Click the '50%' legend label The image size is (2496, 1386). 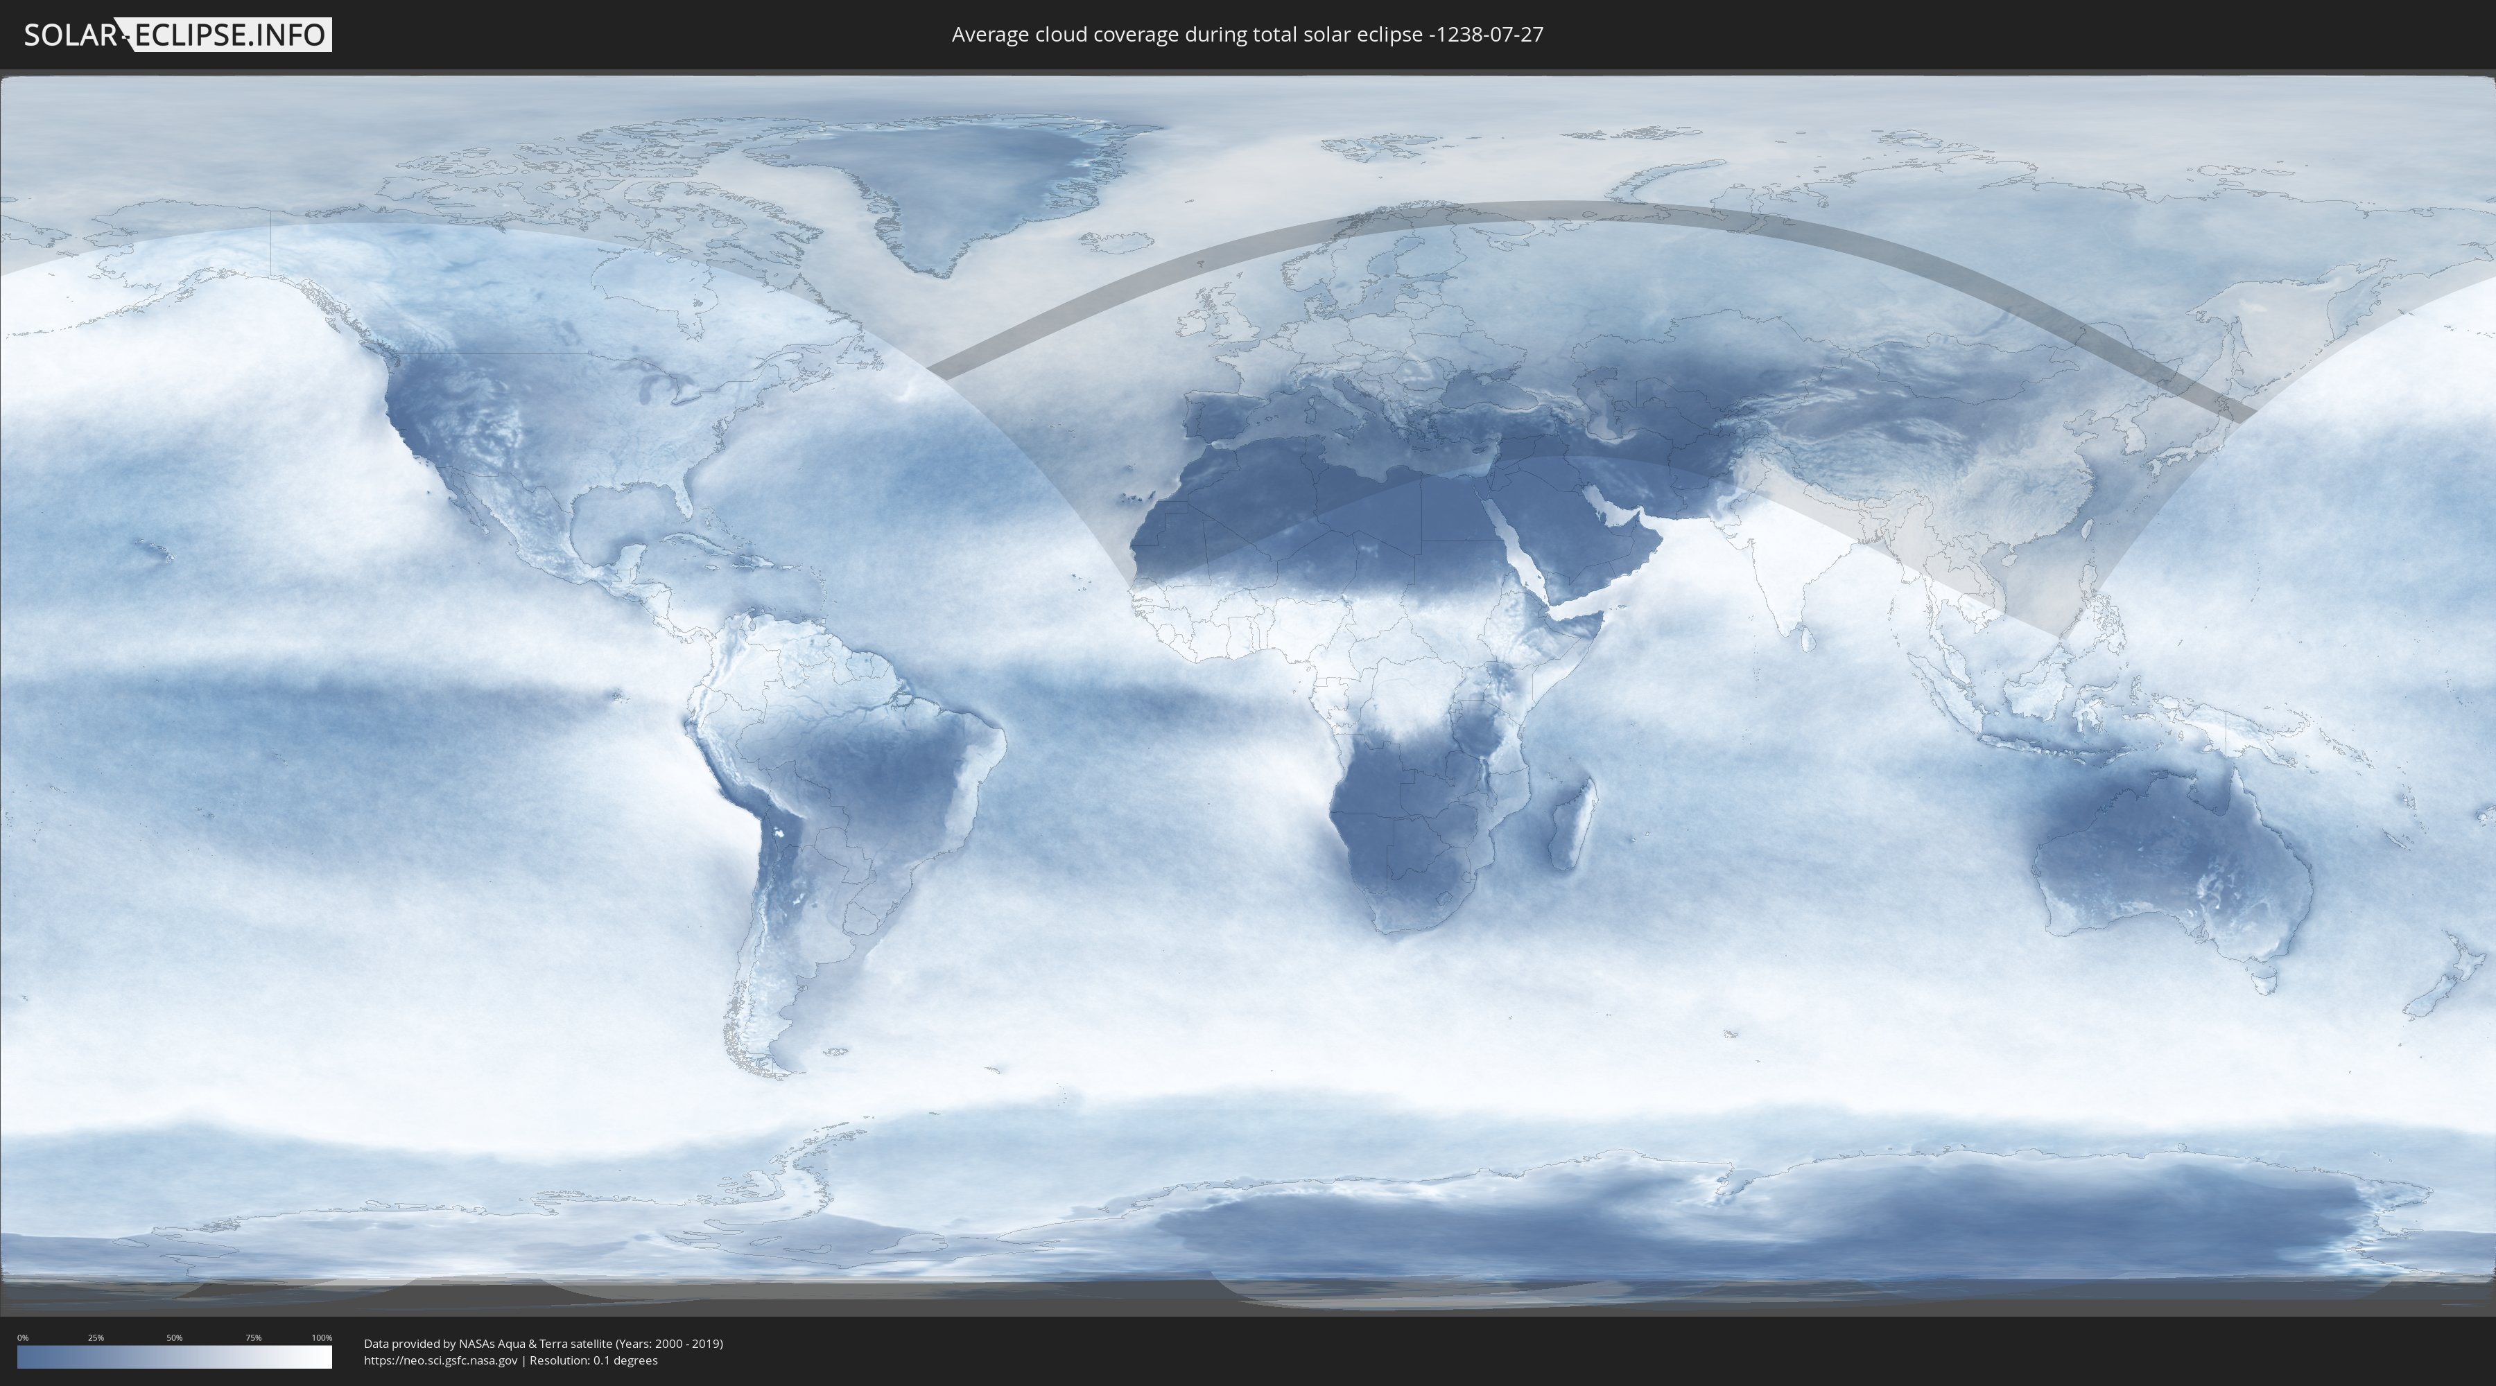coord(175,1337)
